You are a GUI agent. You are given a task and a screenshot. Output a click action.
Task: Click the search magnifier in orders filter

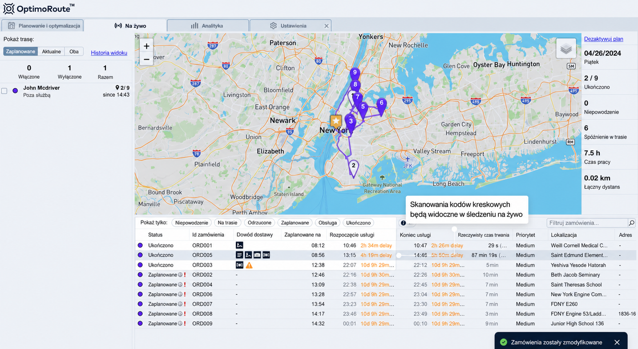coord(631,223)
